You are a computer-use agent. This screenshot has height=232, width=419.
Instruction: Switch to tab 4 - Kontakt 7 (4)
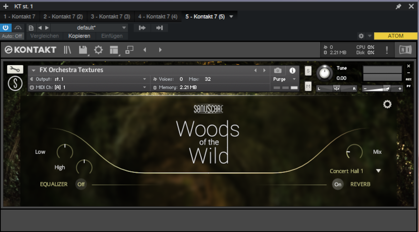(x=158, y=16)
